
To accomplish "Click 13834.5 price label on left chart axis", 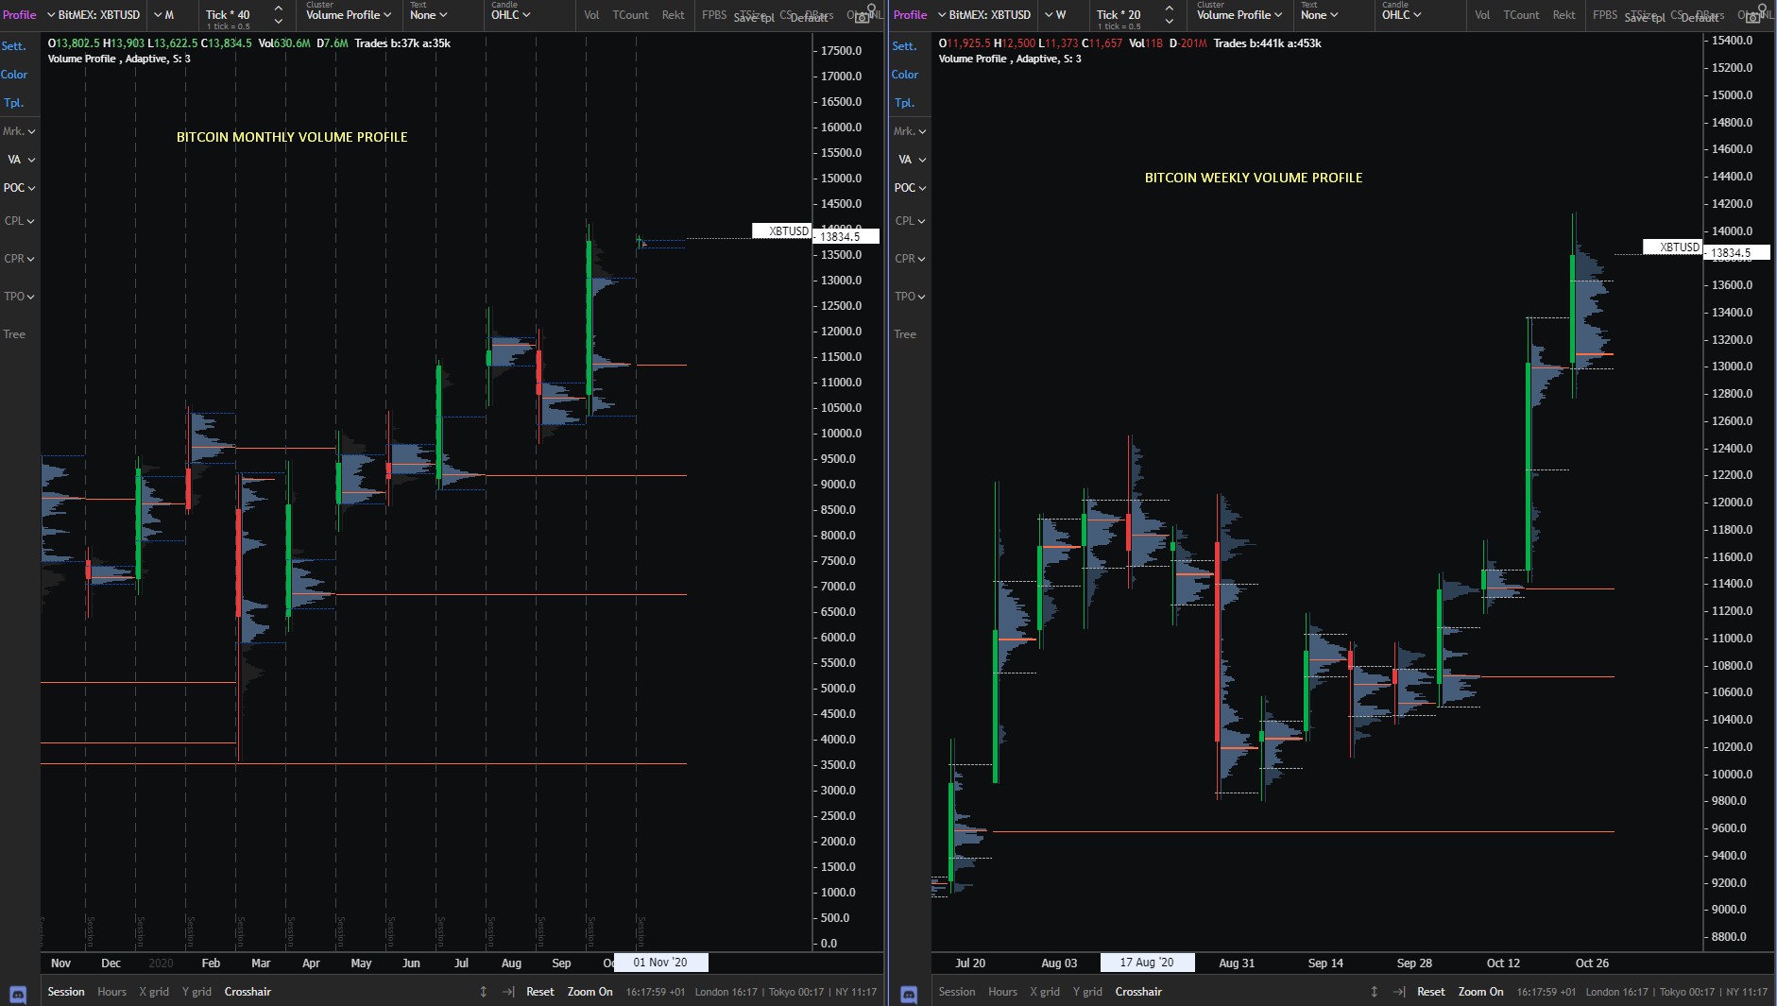I will pyautogui.click(x=846, y=237).
